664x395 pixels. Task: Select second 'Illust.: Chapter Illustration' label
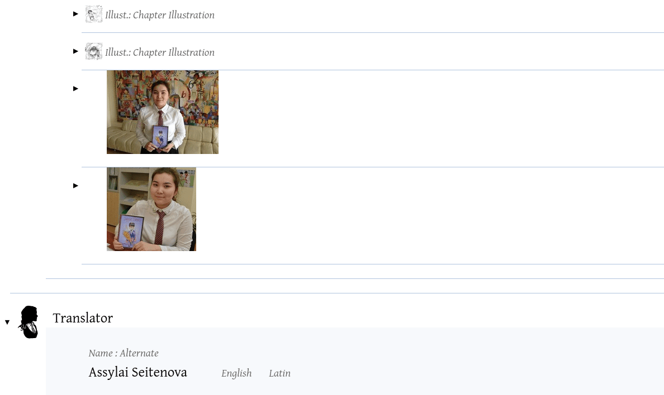click(x=160, y=52)
